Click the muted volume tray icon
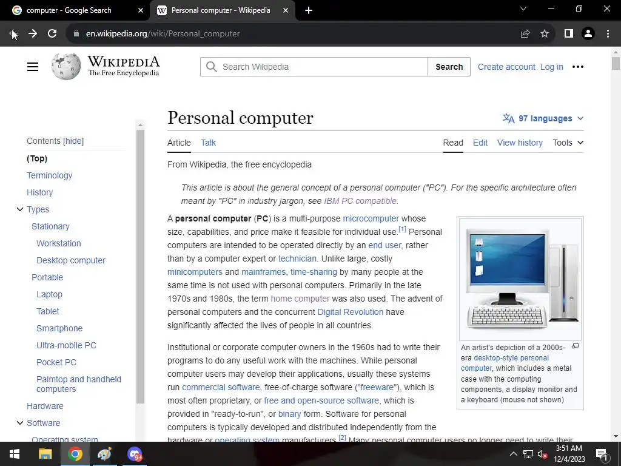 point(543,454)
